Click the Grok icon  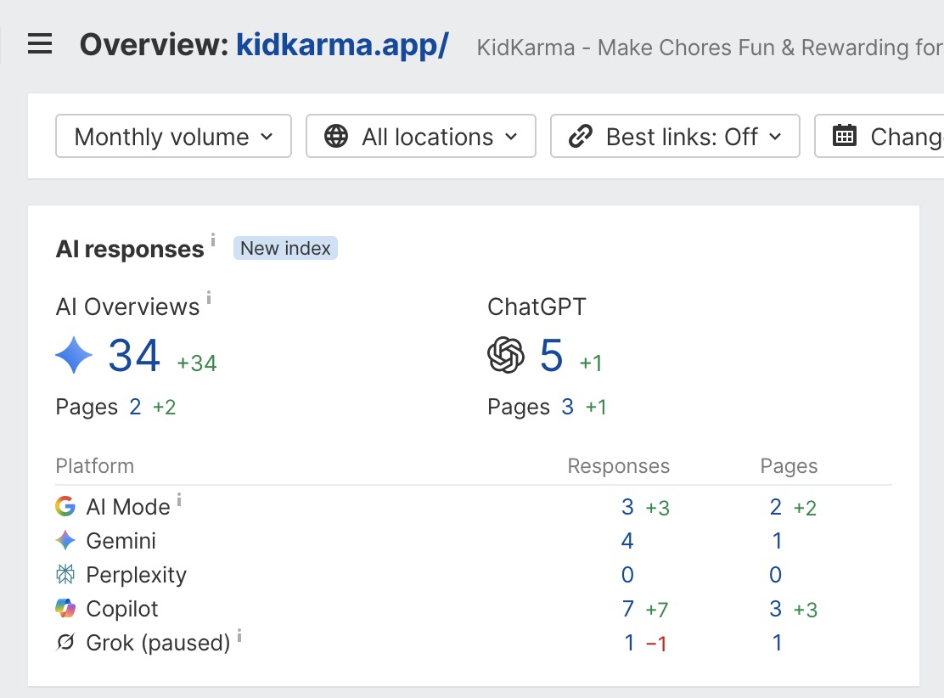65,643
